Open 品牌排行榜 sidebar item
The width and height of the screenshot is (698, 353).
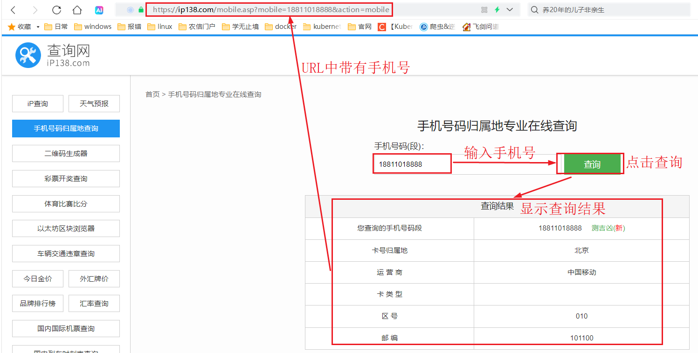click(38, 303)
